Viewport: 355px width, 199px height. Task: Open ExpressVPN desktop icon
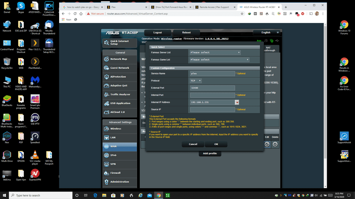click(35, 175)
